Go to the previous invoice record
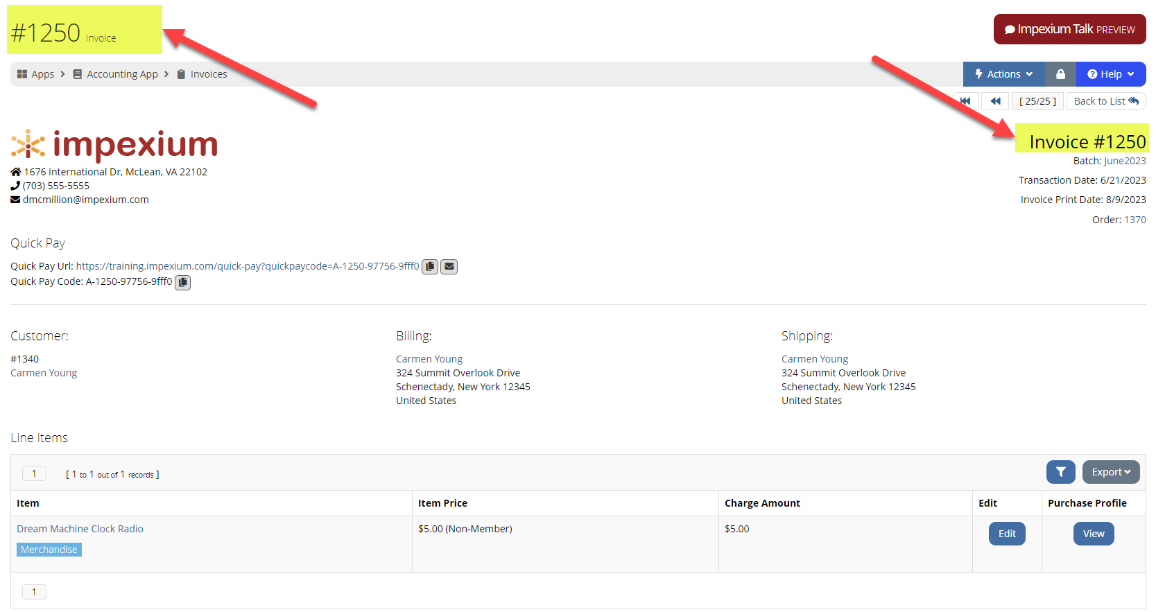This screenshot has height=612, width=1156. (x=996, y=101)
